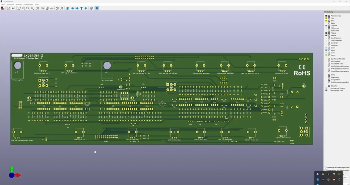Open the partly hidden presets dropdown arrow

[x=348, y=178]
